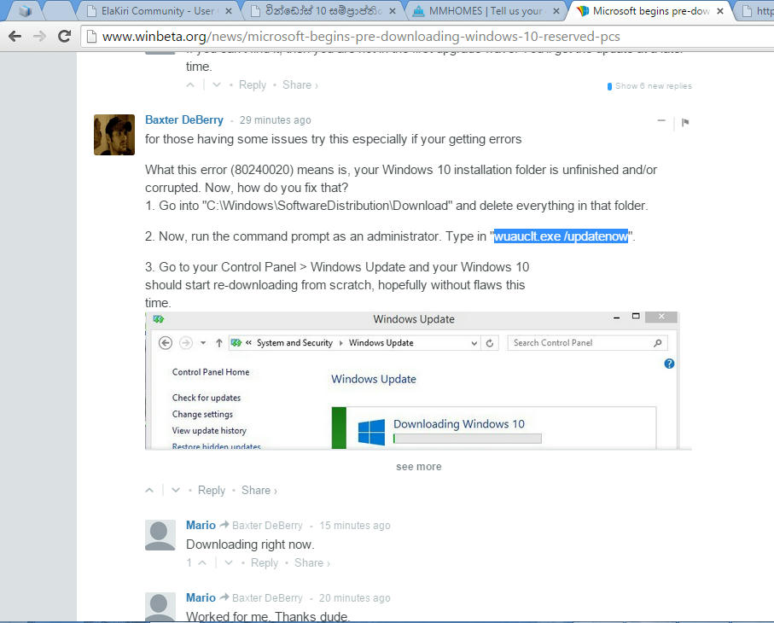Viewport: 774px width, 623px height.
Task: Open the embedded Windows Update screenshot image
Action: (413, 381)
